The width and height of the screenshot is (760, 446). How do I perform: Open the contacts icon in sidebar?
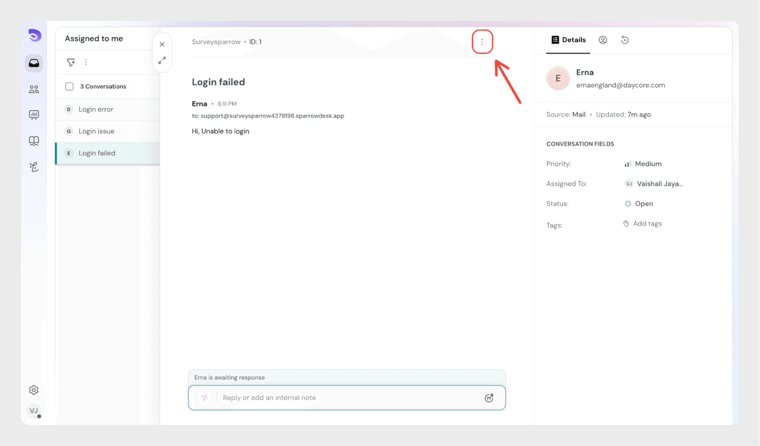pos(34,89)
